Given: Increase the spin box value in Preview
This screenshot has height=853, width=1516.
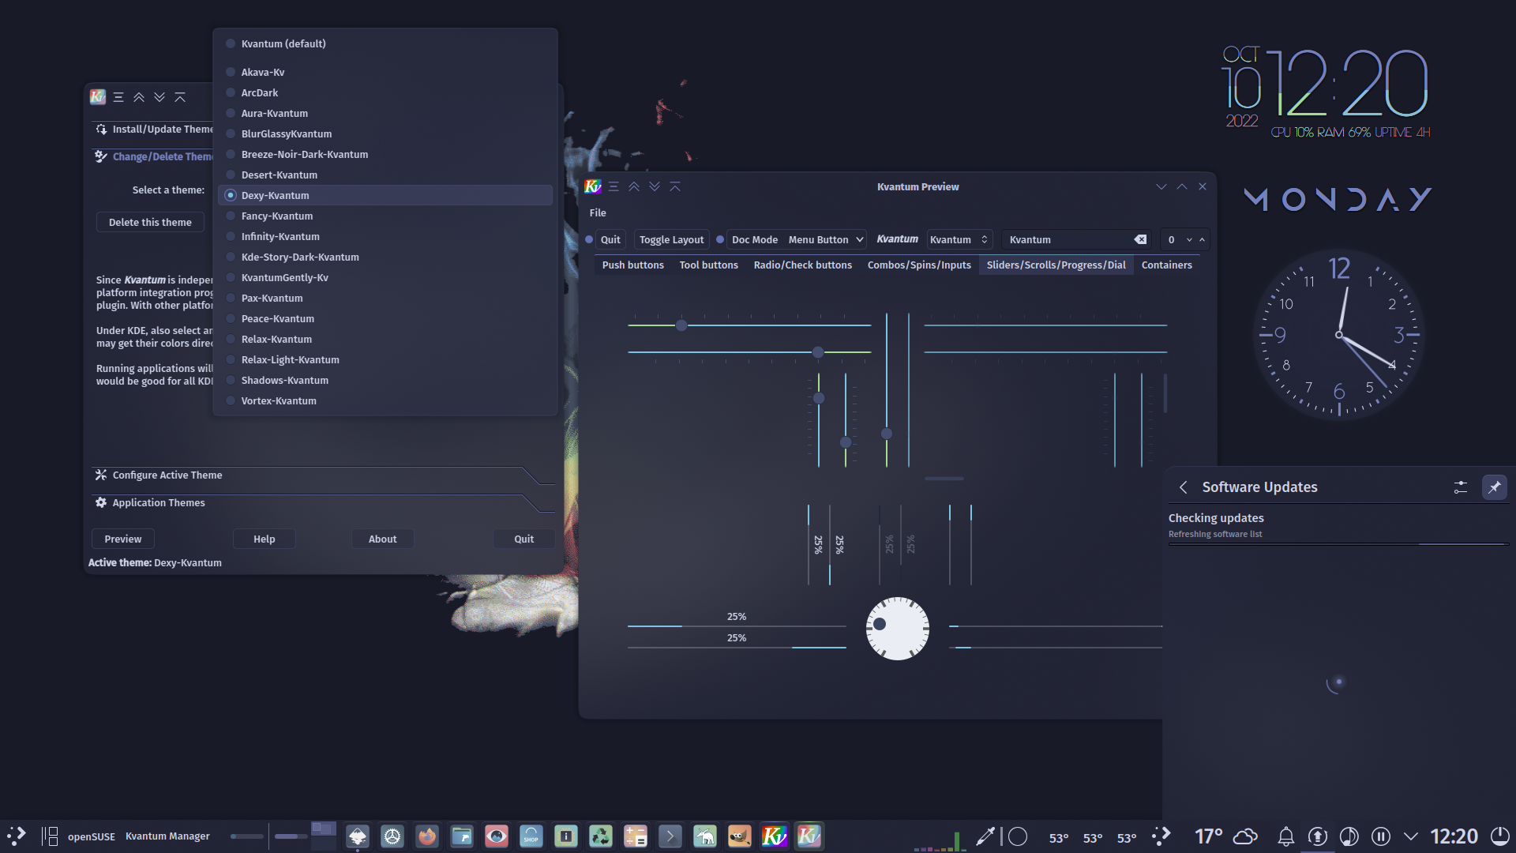Looking at the screenshot, I should coord(1203,239).
